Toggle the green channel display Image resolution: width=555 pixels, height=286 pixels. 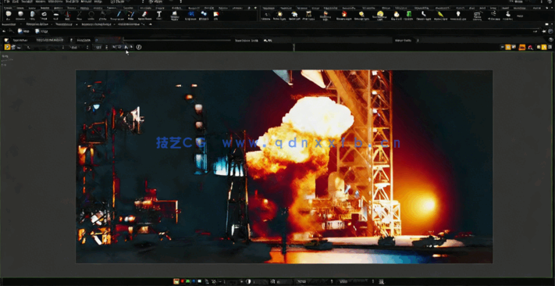tap(187, 281)
